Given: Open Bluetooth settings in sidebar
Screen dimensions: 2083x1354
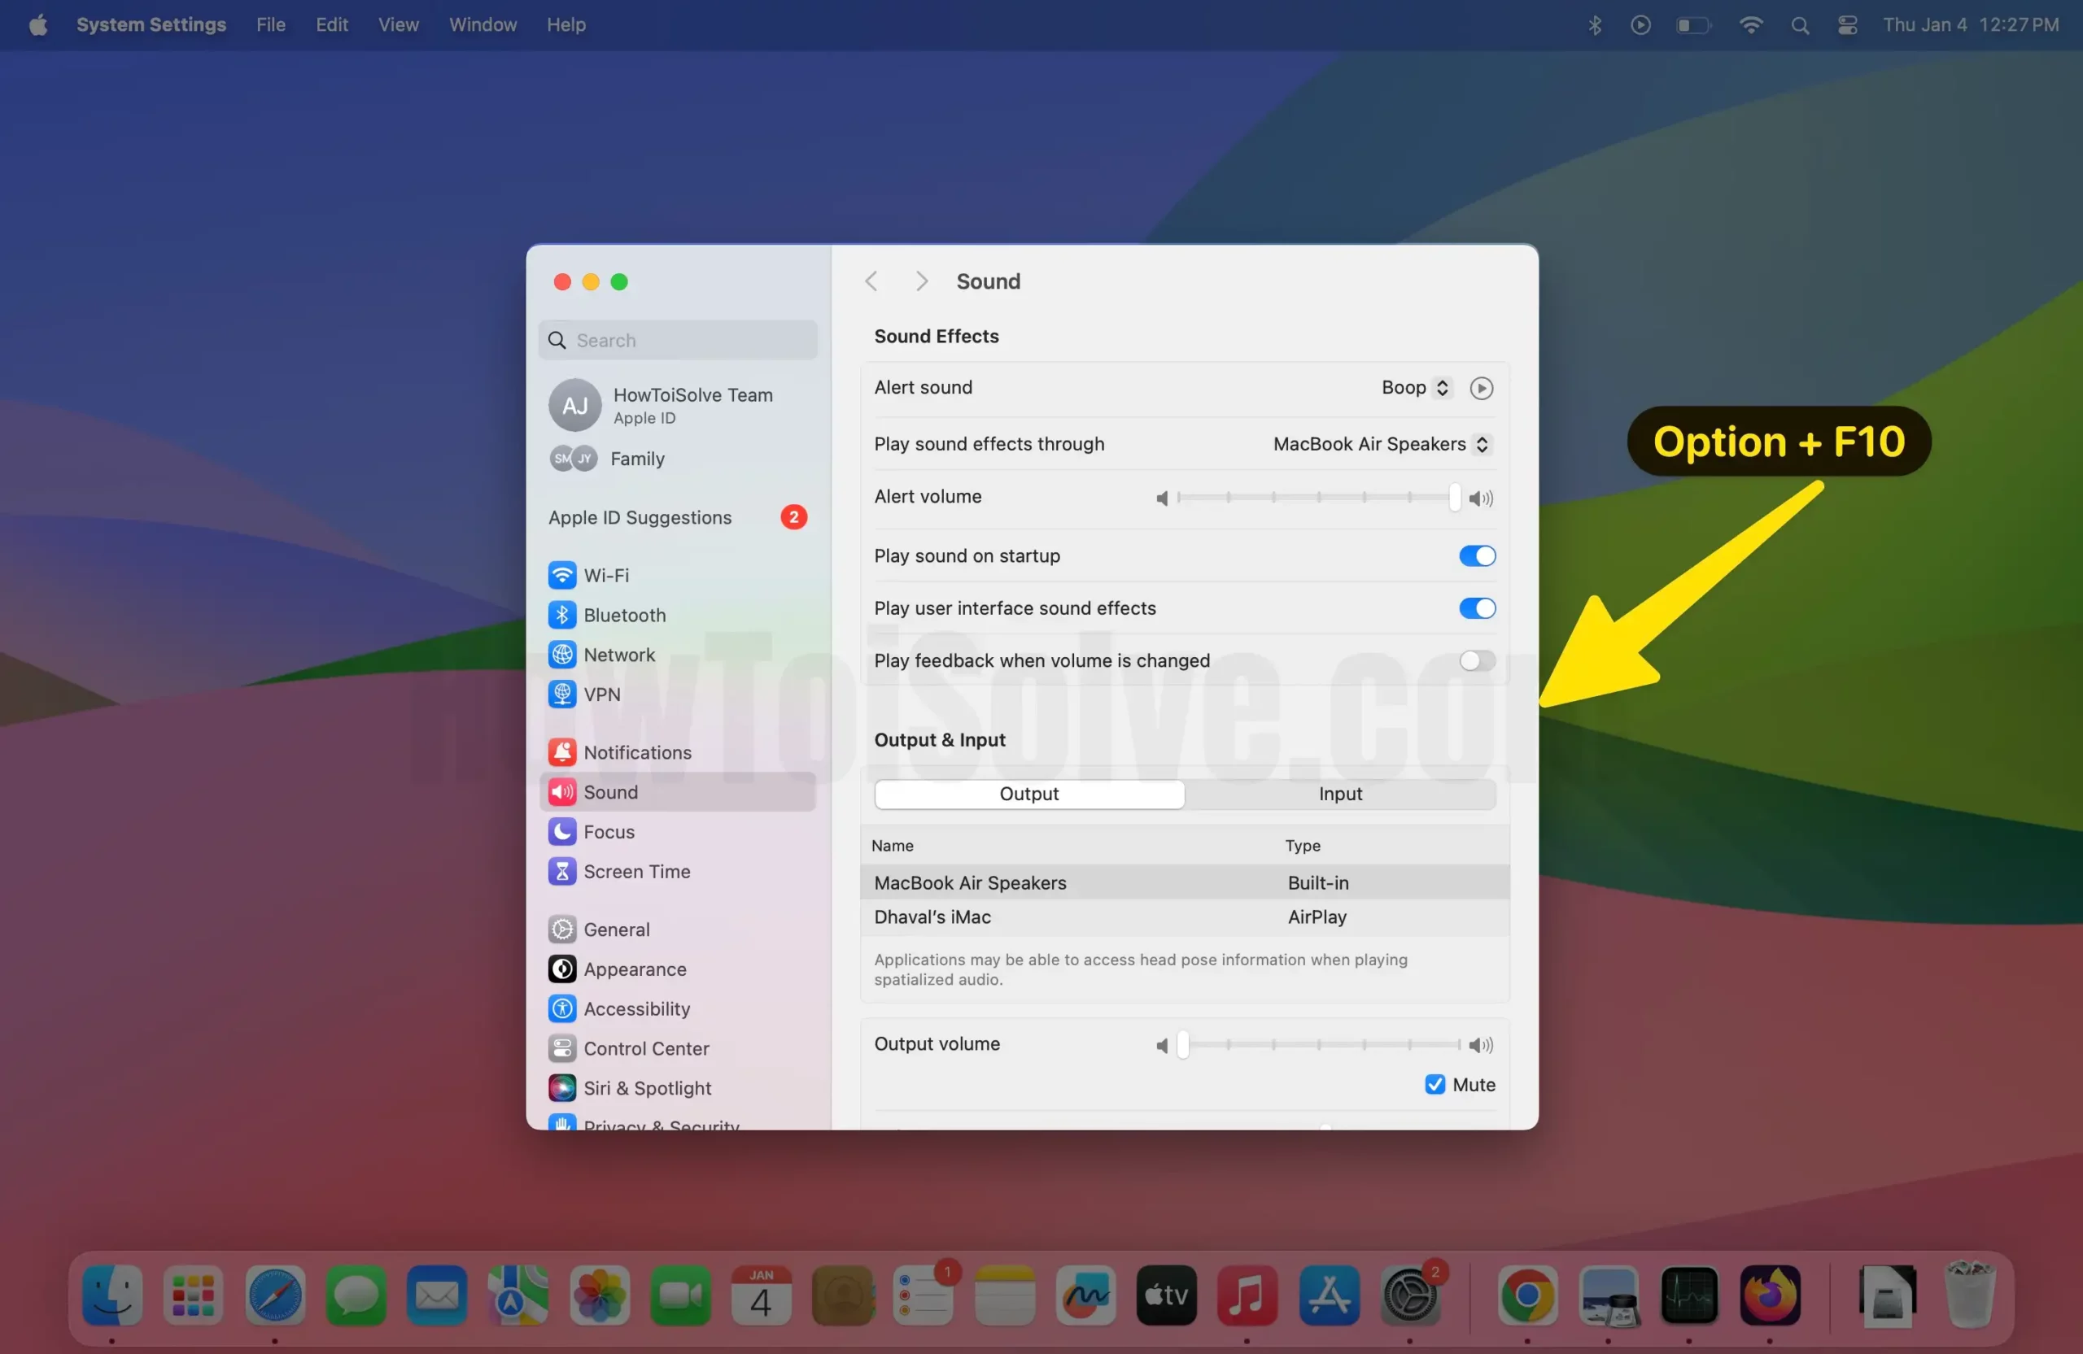Looking at the screenshot, I should coord(625,615).
